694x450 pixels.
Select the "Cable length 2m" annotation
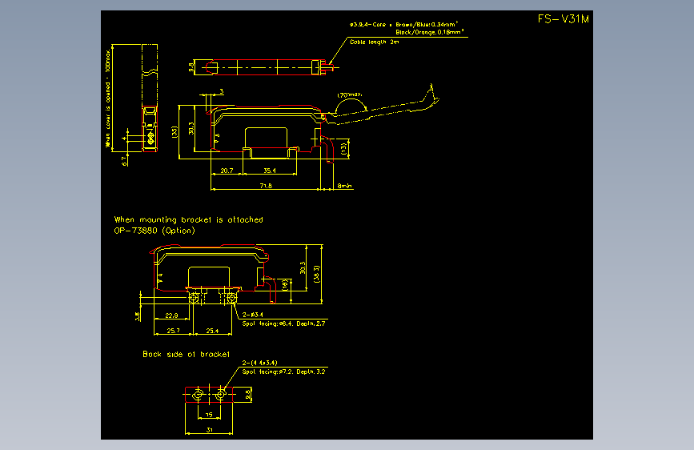pyautogui.click(x=374, y=42)
